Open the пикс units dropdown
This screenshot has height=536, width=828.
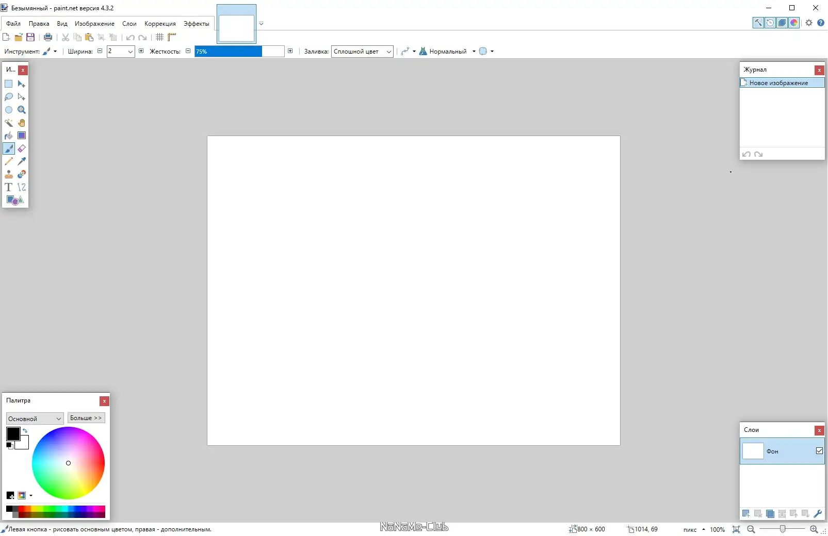694,529
